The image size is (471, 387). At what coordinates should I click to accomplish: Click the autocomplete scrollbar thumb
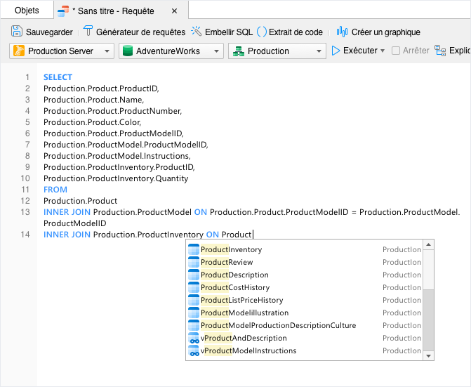(428, 320)
